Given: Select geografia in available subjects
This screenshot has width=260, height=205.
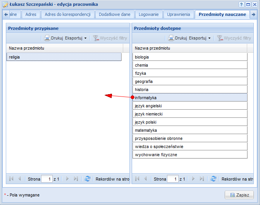Looking at the screenshot, I should pyautogui.click(x=190, y=81).
